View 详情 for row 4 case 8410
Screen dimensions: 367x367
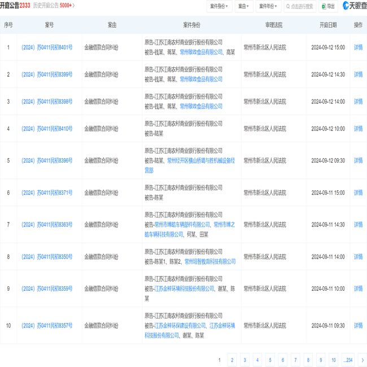(358, 129)
